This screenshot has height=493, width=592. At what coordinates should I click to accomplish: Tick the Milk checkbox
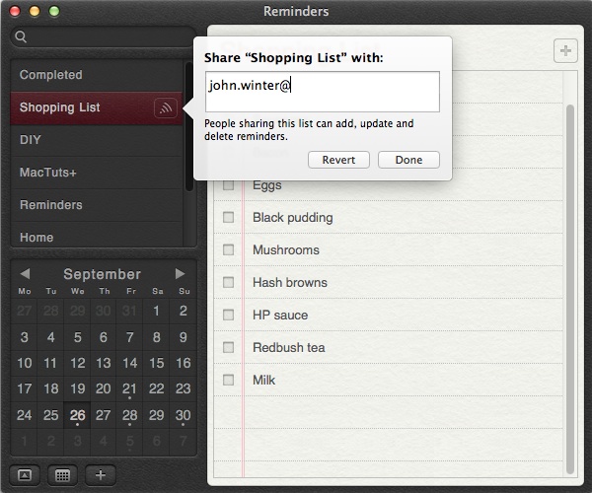click(229, 380)
